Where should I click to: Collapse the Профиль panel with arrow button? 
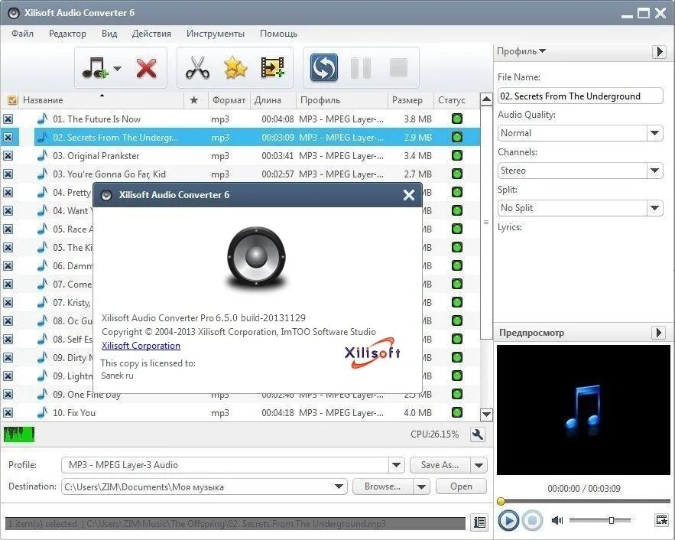pyautogui.click(x=659, y=52)
